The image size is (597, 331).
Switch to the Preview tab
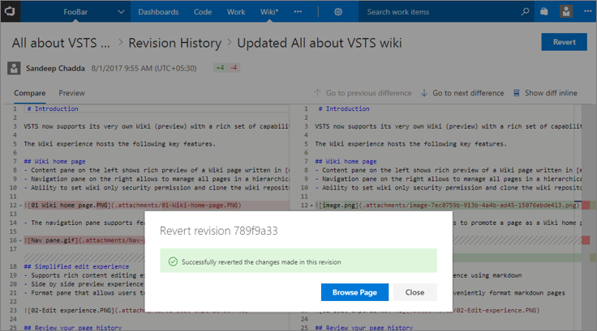click(71, 93)
